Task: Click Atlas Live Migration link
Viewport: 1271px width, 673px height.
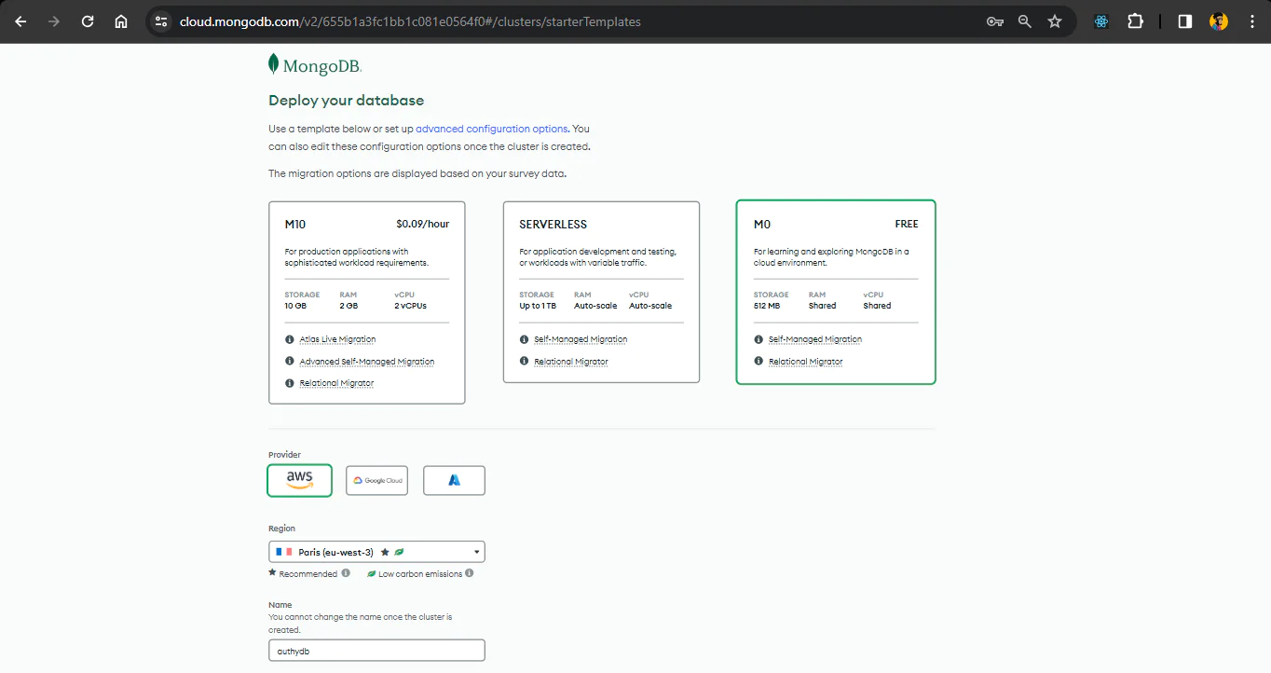Action: (x=337, y=339)
